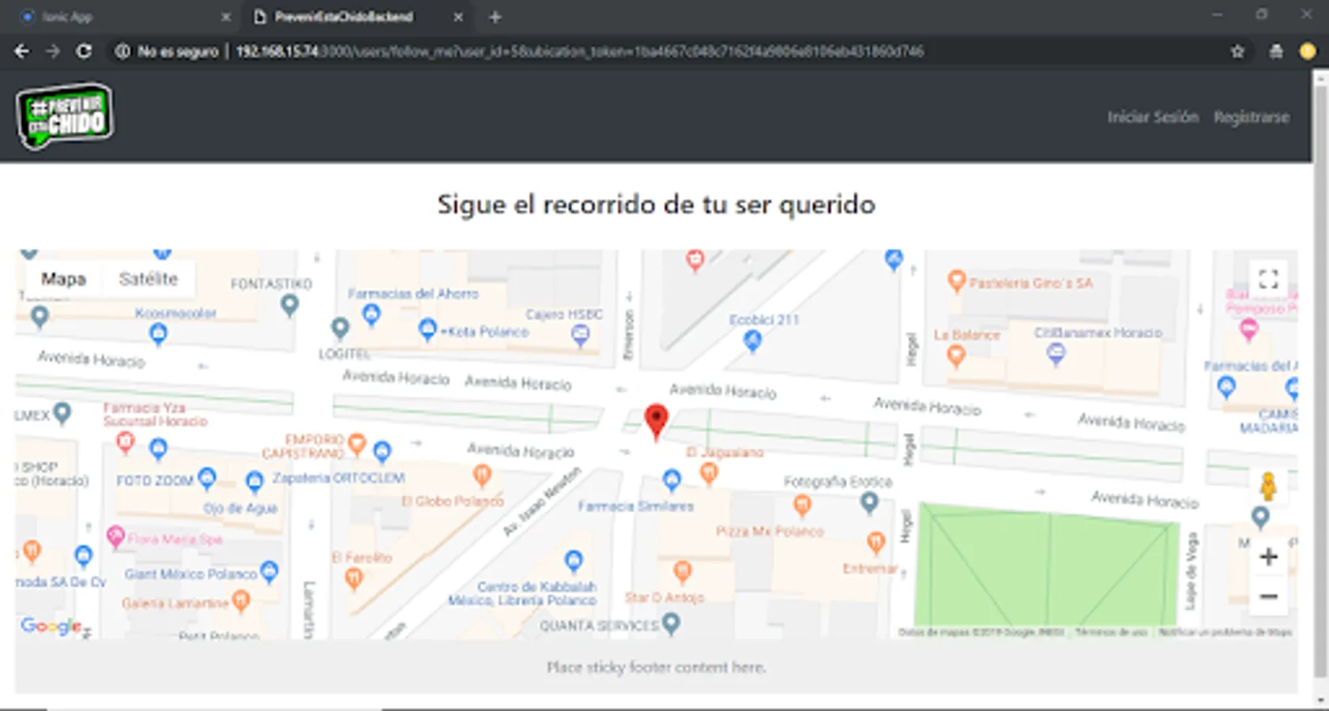The height and width of the screenshot is (711, 1329).
Task: Minimize the browser window
Action: tap(1217, 15)
